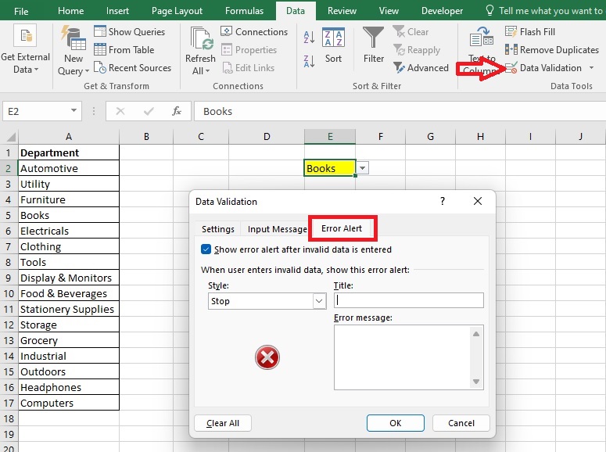Open the cell E2 dropdown list arrow
This screenshot has height=452, width=606.
tap(362, 168)
